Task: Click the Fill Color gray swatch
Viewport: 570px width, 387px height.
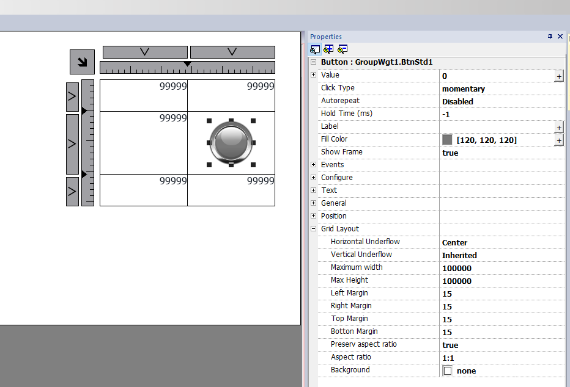Action: (447, 140)
